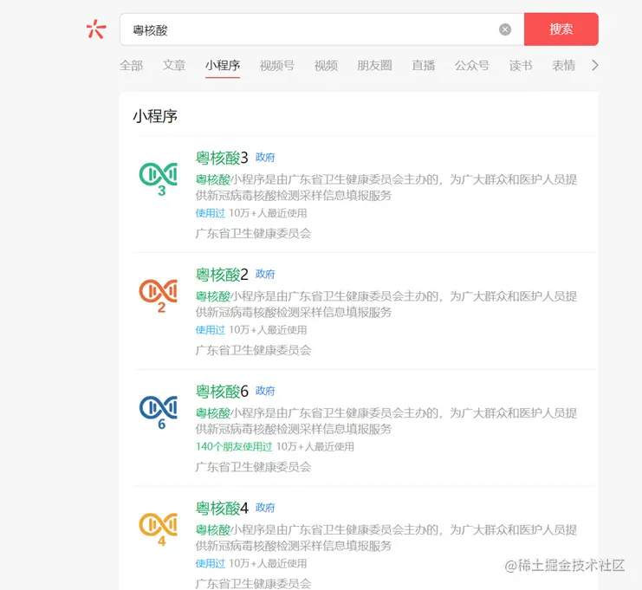Open the 表情 tab
Screen dimensions: 642x590
[563, 66]
